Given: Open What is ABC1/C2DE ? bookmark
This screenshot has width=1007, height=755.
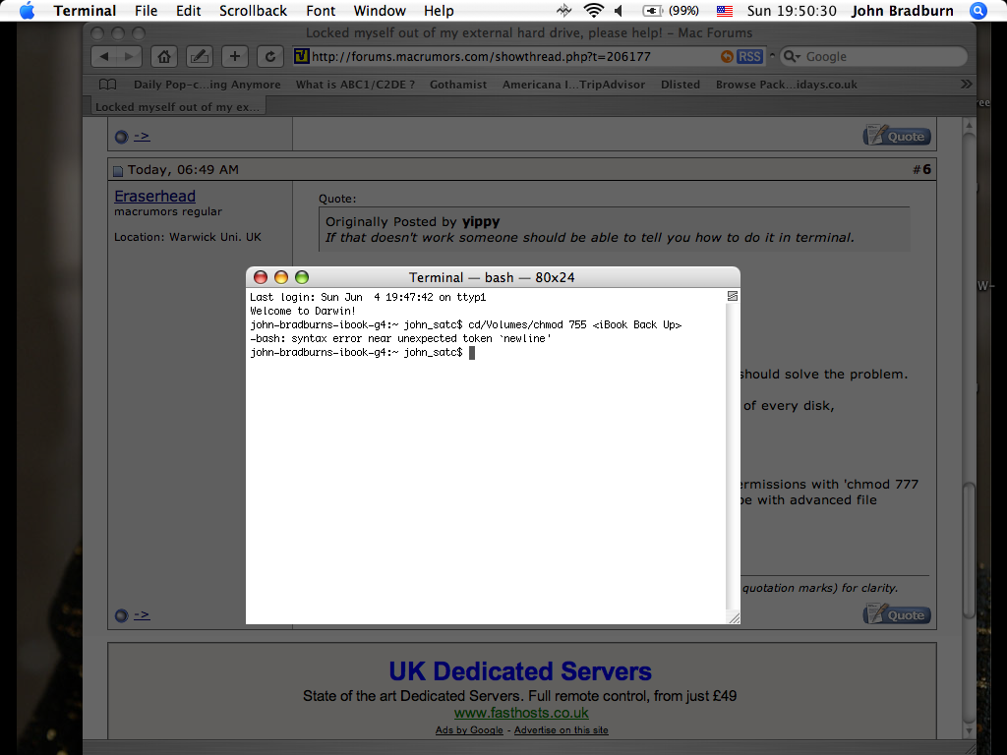Looking at the screenshot, I should point(355,85).
